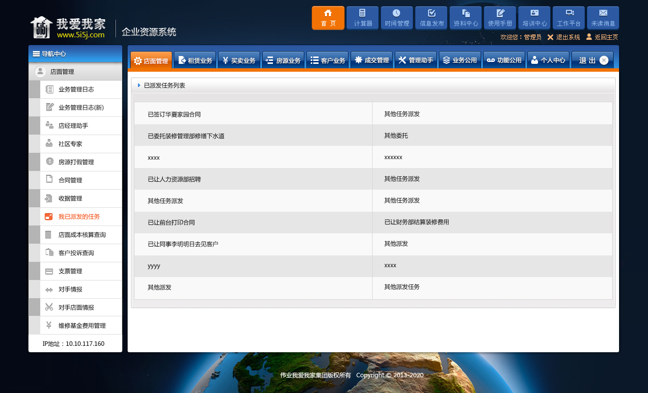Open 客户投诉查询 in sidebar
The height and width of the screenshot is (393, 648).
click(x=75, y=253)
